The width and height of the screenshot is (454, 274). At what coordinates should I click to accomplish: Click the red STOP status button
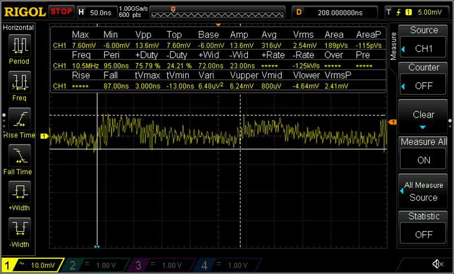62,11
